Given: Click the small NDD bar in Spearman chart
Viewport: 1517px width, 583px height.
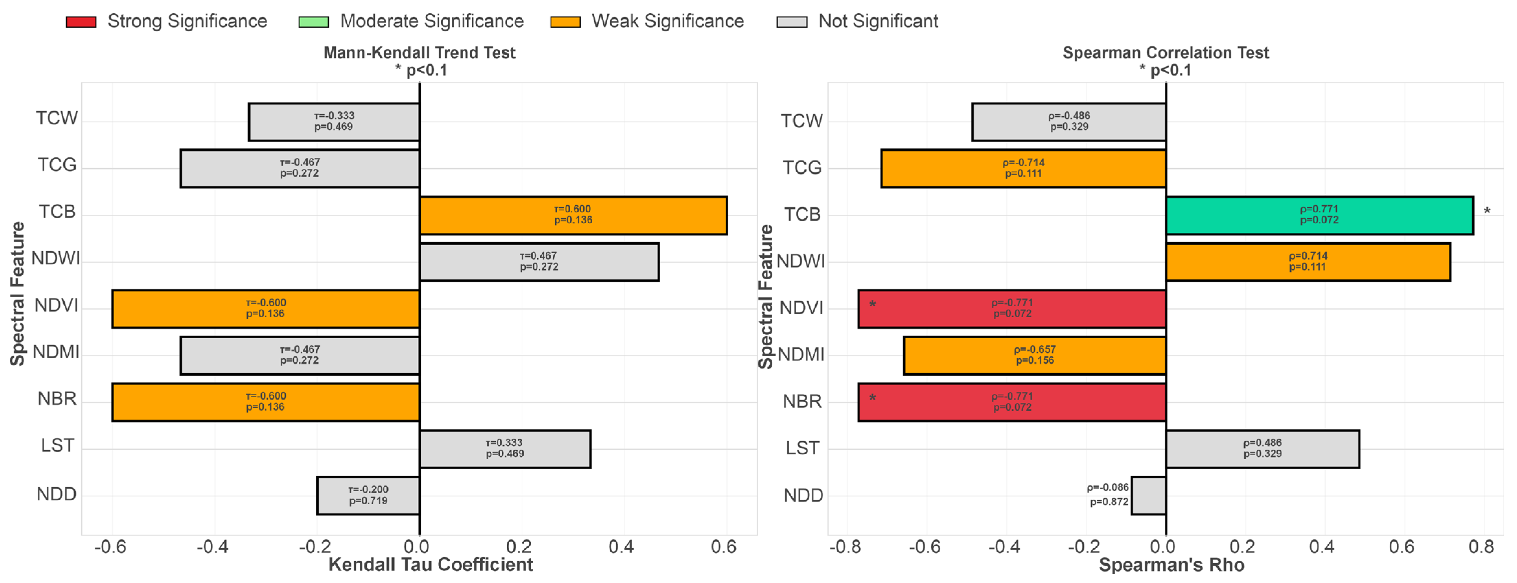Looking at the screenshot, I should (x=1148, y=496).
